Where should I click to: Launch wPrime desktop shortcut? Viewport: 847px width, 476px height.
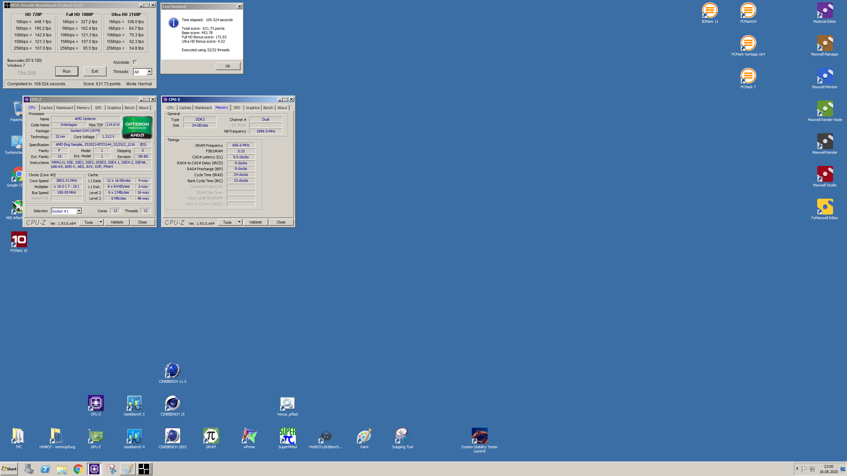(249, 438)
